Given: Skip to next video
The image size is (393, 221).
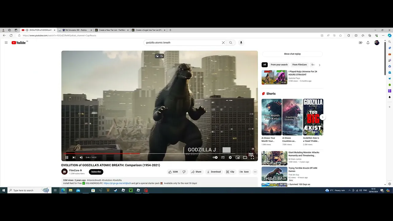Looking at the screenshot, I should [74, 157].
